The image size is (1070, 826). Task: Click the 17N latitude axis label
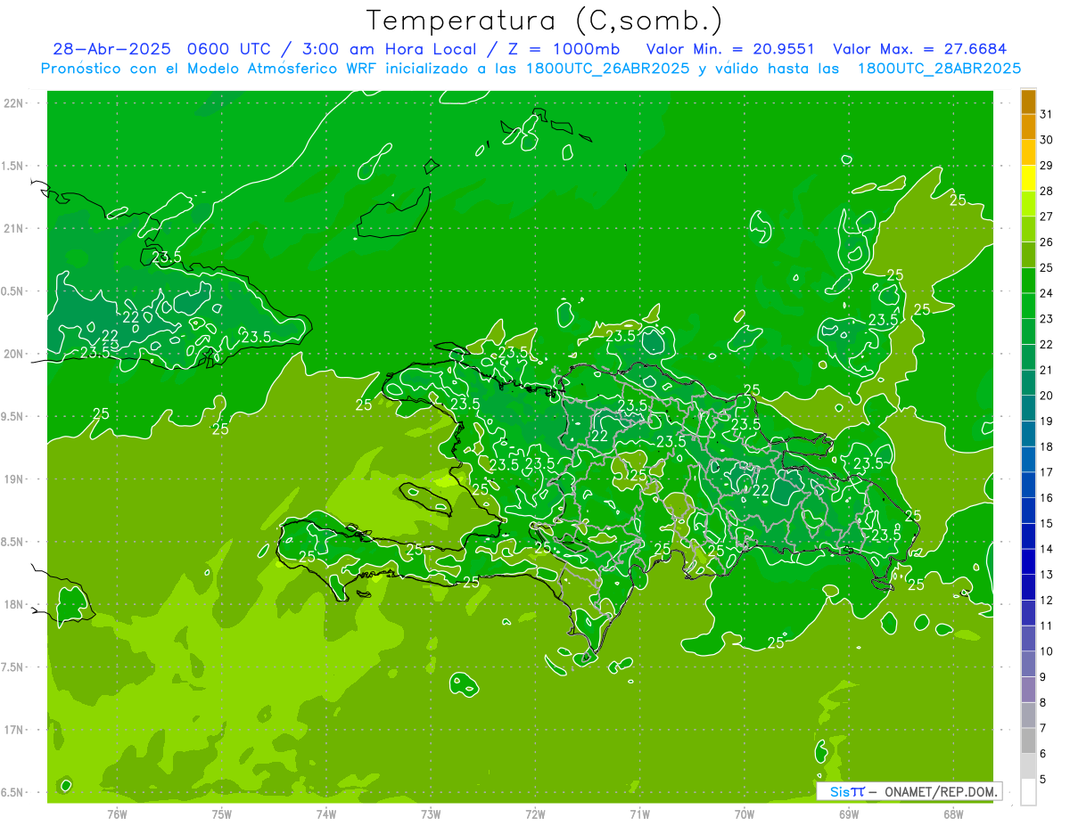[14, 730]
